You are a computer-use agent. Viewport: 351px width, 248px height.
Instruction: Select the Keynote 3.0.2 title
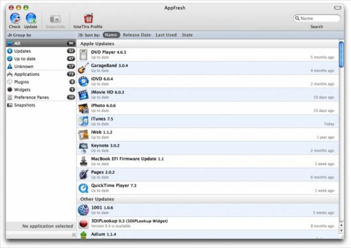105,145
